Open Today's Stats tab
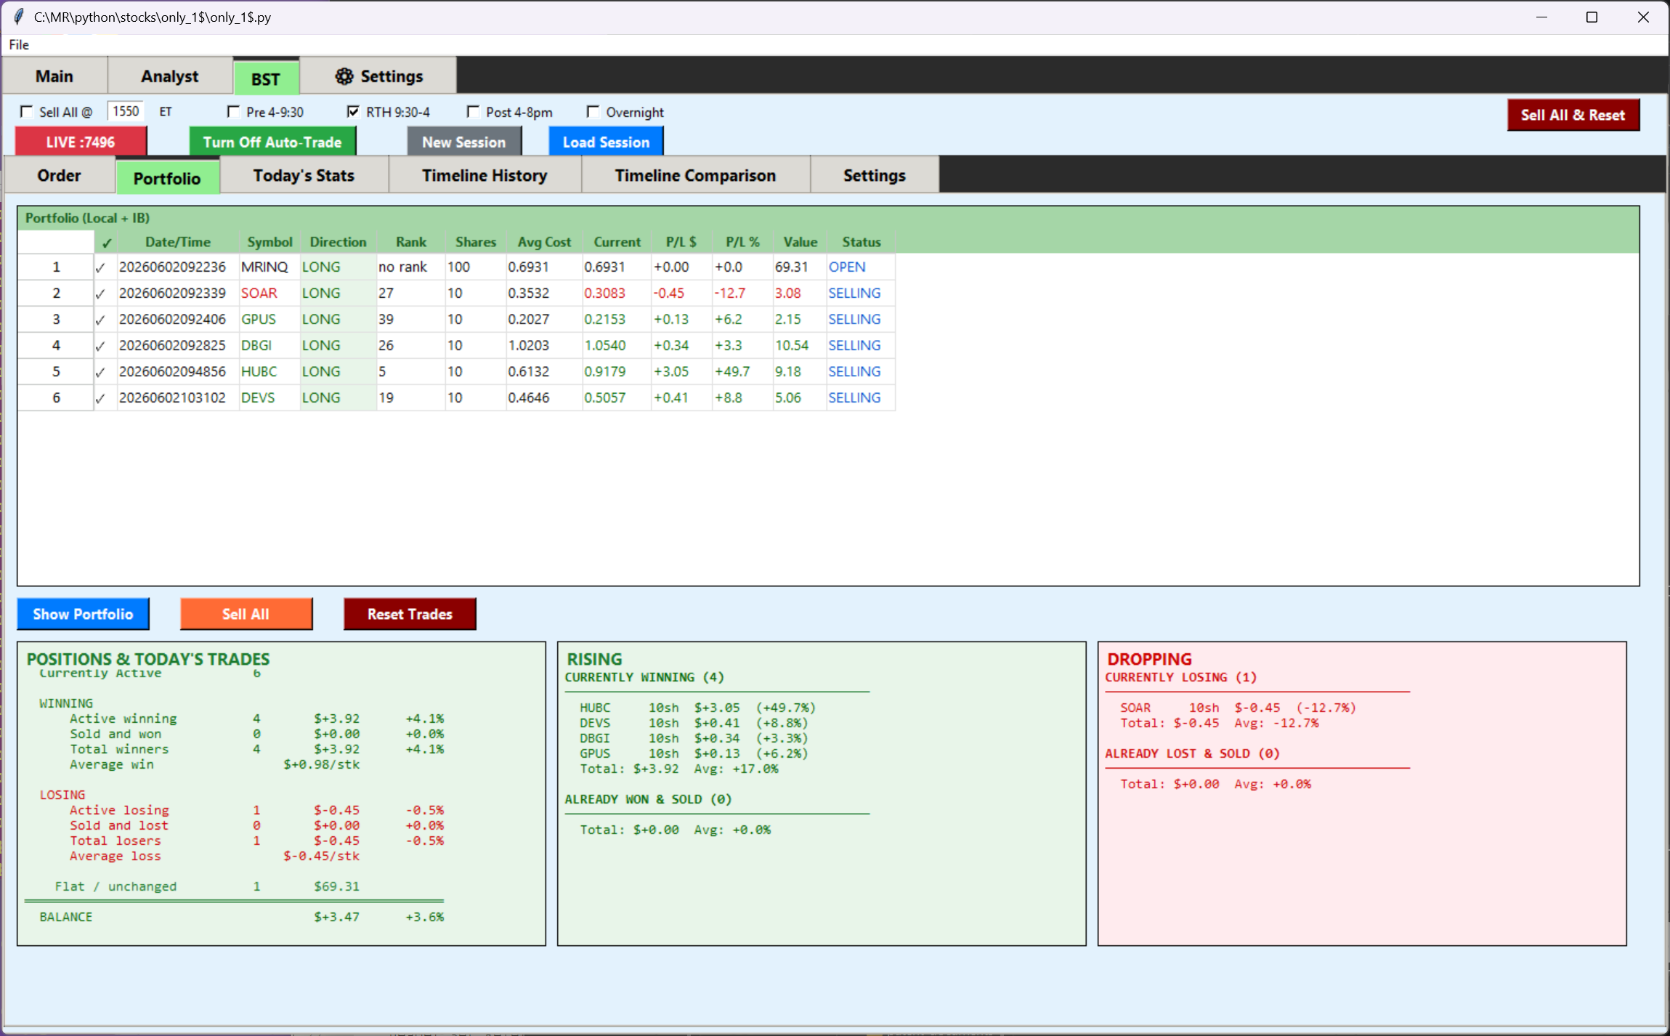This screenshot has height=1036, width=1670. 304,175
